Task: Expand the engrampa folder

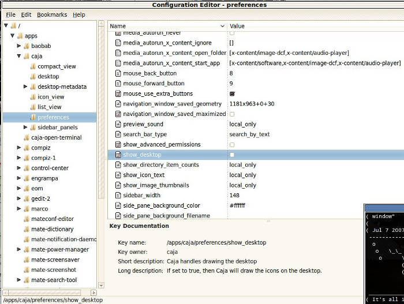Action: click(19, 178)
